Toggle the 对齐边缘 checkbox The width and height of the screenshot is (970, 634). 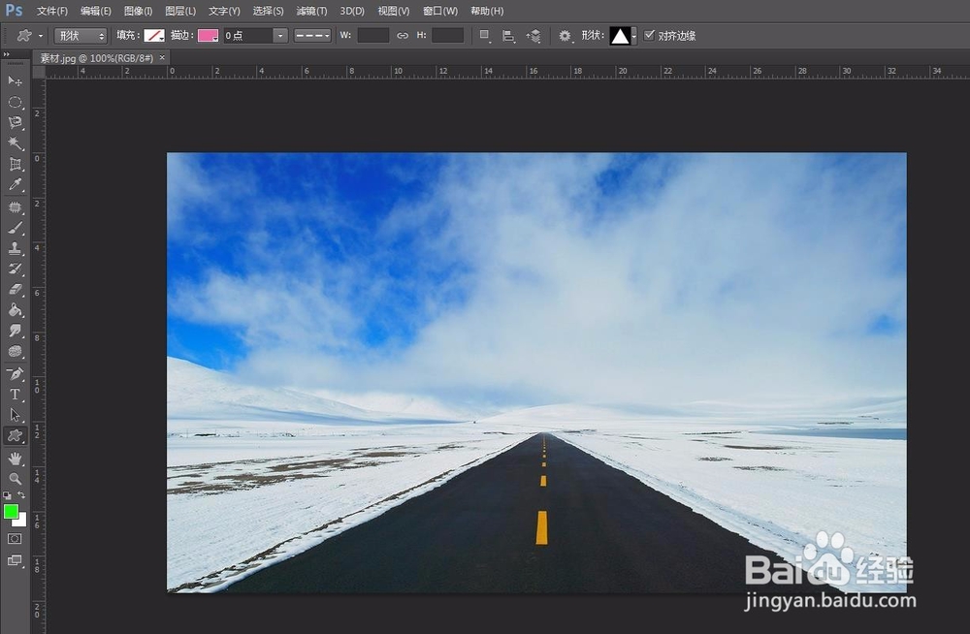pyautogui.click(x=649, y=35)
